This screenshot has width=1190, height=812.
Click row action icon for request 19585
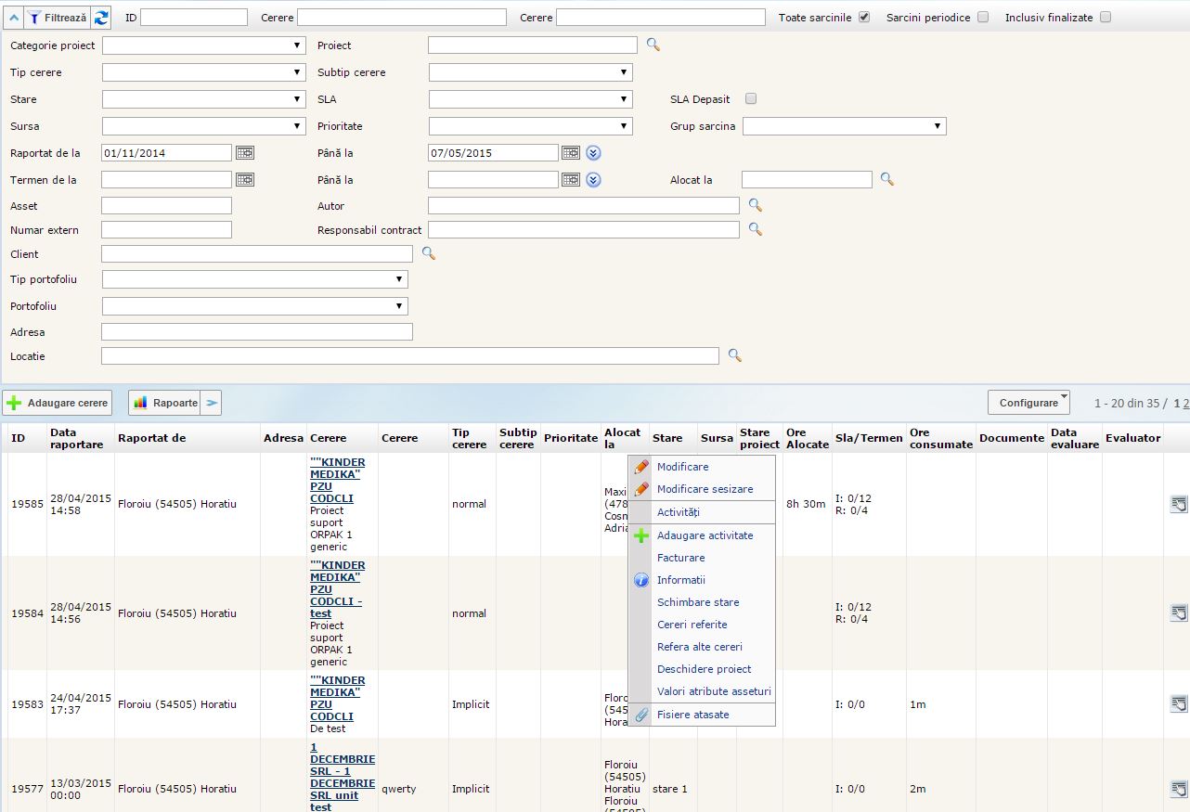[1178, 504]
